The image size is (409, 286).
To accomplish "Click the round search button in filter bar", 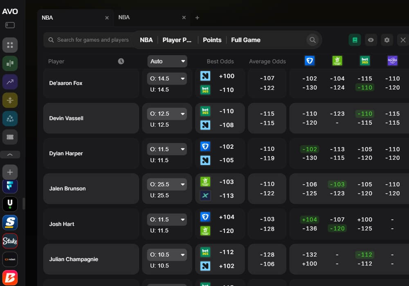I will pyautogui.click(x=312, y=40).
